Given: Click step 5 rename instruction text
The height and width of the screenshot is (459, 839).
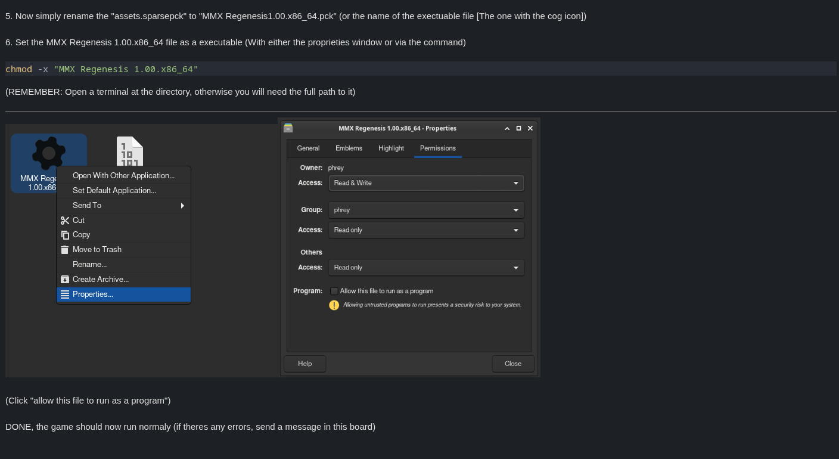Looking at the screenshot, I should point(296,16).
